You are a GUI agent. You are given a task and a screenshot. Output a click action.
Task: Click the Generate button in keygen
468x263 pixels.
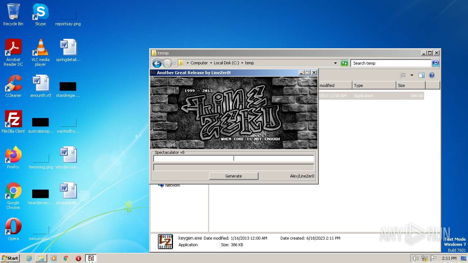click(234, 176)
